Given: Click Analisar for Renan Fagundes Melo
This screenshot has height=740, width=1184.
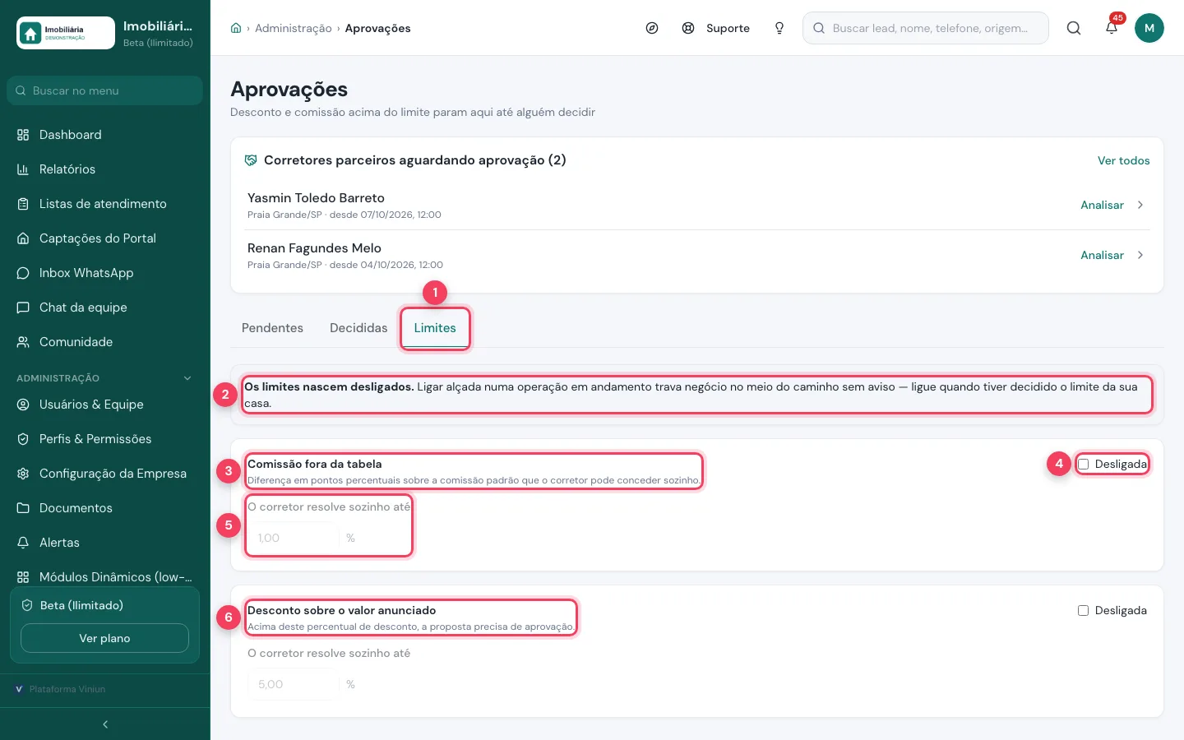Looking at the screenshot, I should (x=1102, y=255).
